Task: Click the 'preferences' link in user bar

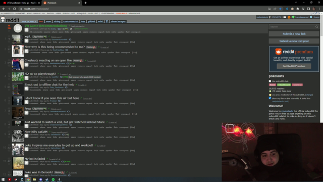Action: (302, 17)
